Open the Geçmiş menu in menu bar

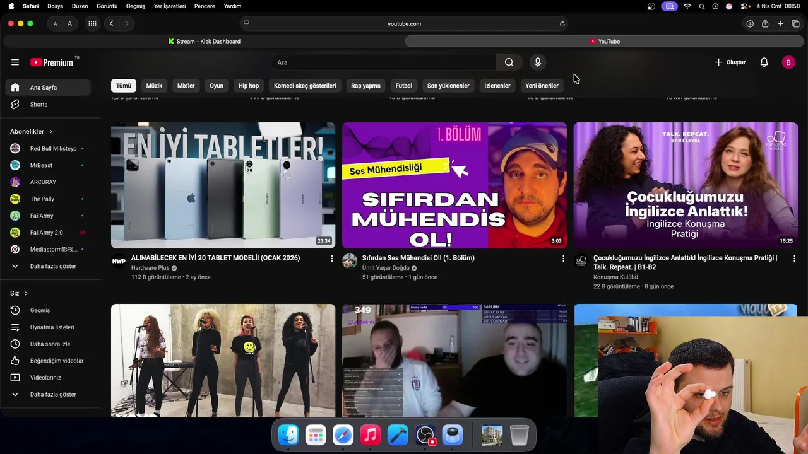tap(136, 6)
